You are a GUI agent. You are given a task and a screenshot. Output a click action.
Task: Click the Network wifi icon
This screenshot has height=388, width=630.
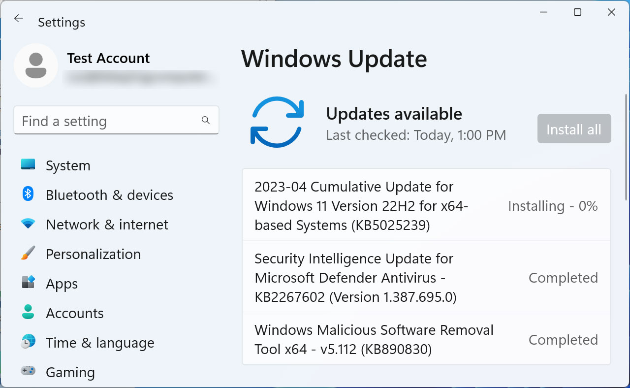(28, 224)
